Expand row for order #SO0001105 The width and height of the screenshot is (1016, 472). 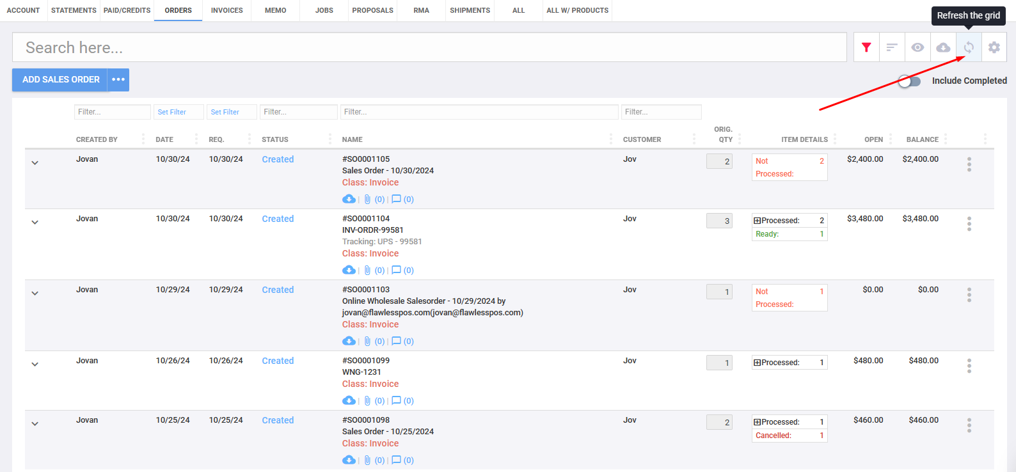35,163
